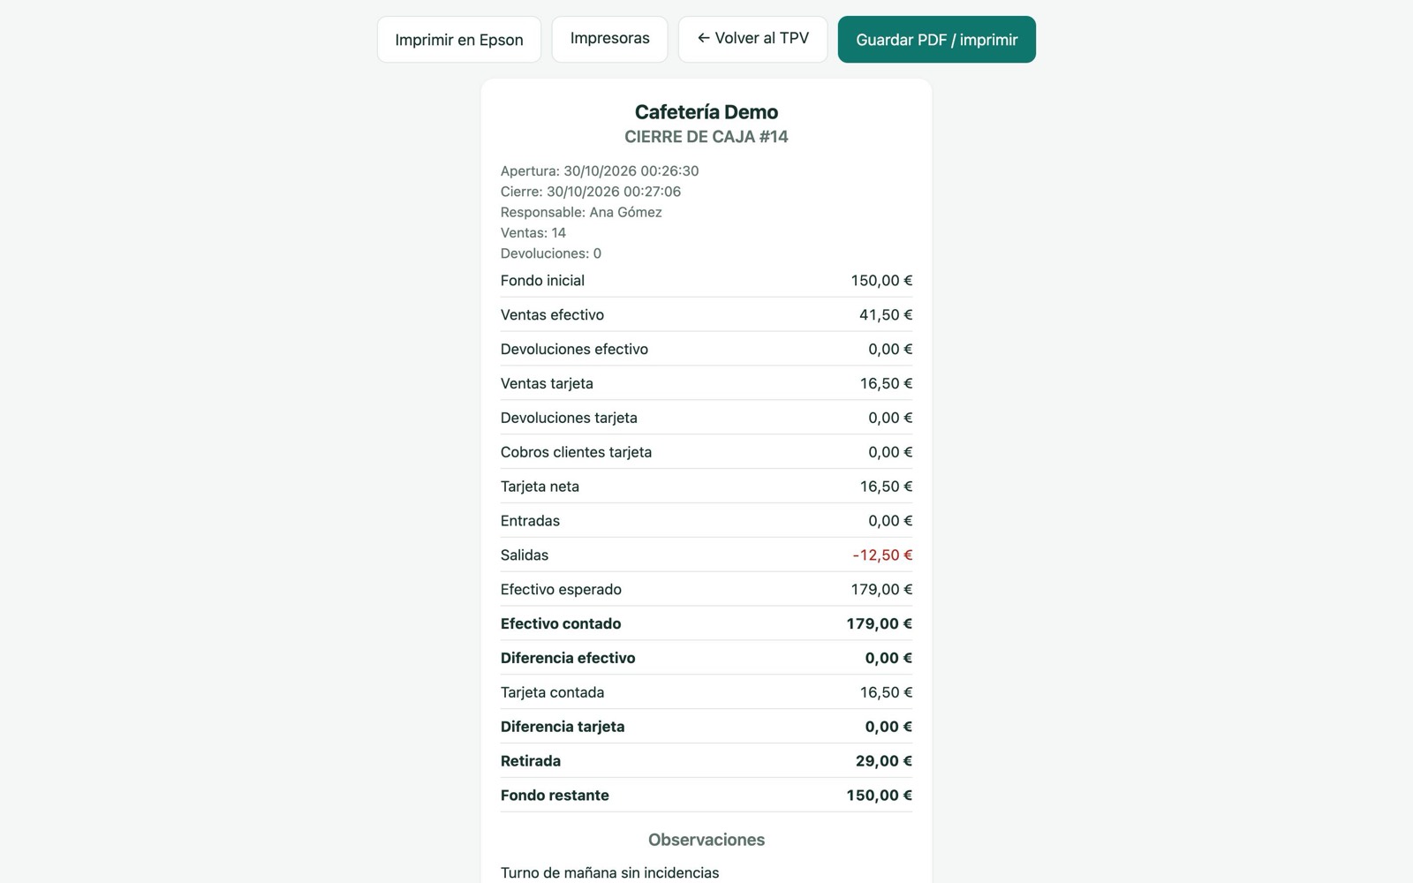Image resolution: width=1413 pixels, height=883 pixels.
Task: Click the Imprimir en Epson button
Action: 459,40
